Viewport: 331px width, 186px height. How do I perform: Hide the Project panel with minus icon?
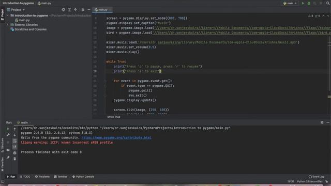click(x=89, y=10)
